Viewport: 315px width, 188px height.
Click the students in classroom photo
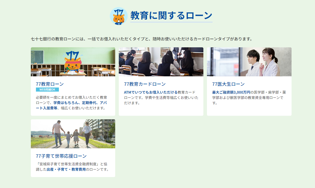161,62
